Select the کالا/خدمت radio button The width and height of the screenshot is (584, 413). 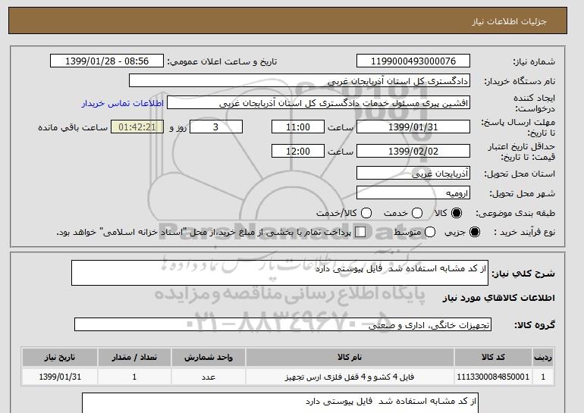pyautogui.click(x=366, y=213)
